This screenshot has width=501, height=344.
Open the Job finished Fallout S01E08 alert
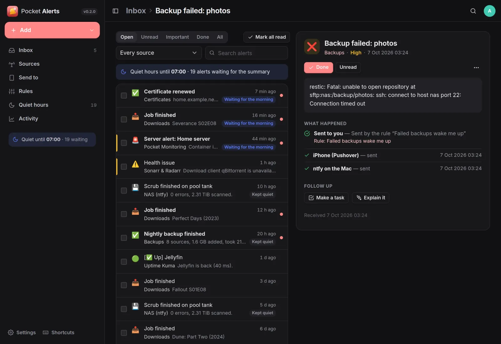[x=202, y=285]
